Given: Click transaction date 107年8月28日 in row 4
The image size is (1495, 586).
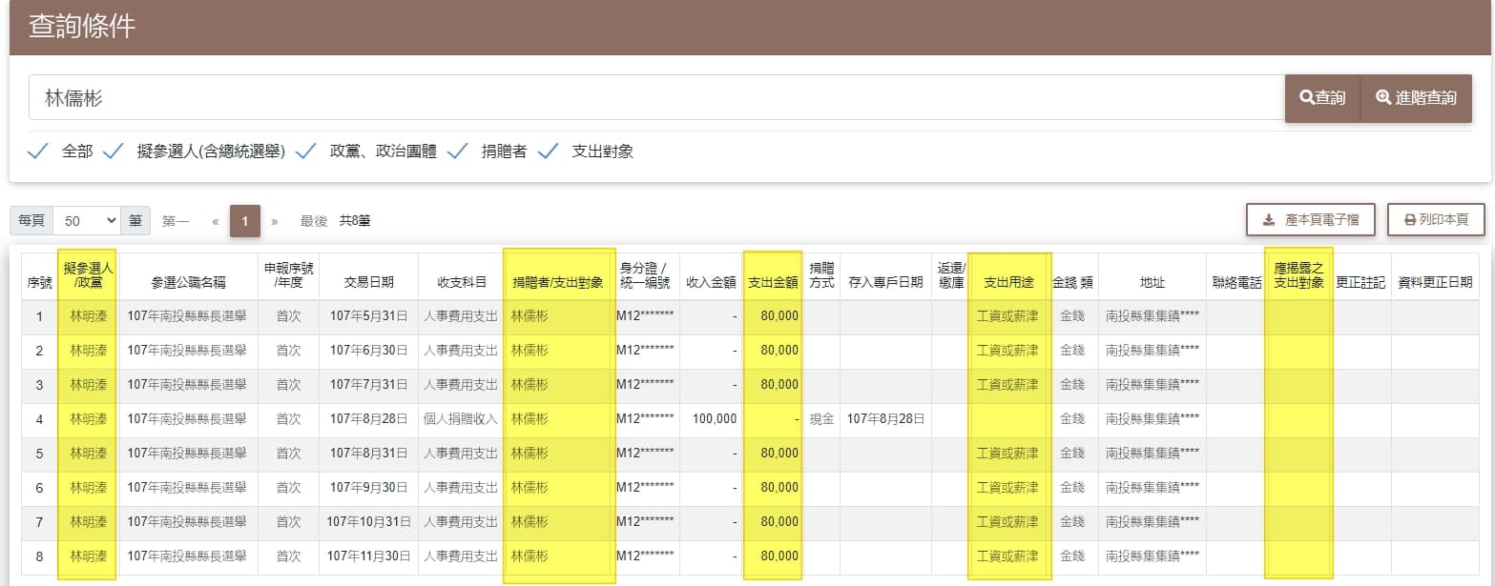Looking at the screenshot, I should coord(368,419).
